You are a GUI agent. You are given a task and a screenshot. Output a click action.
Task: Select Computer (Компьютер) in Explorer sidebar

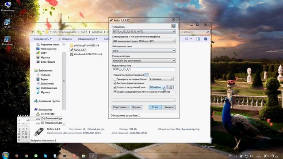(x=43, y=110)
